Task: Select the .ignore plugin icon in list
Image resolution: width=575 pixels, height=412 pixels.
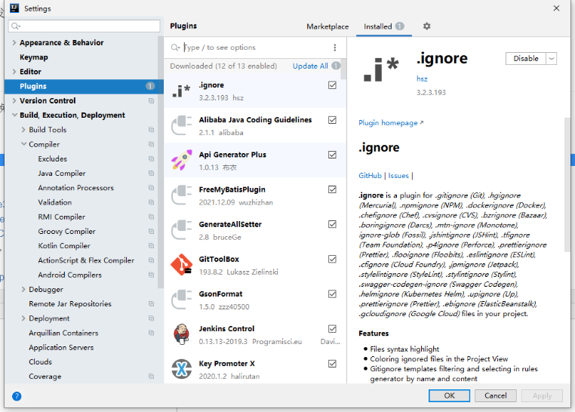Action: coord(181,91)
